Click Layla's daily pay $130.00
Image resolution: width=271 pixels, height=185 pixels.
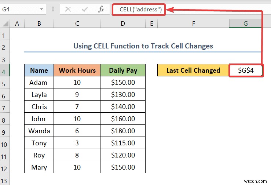pyautogui.click(x=123, y=94)
